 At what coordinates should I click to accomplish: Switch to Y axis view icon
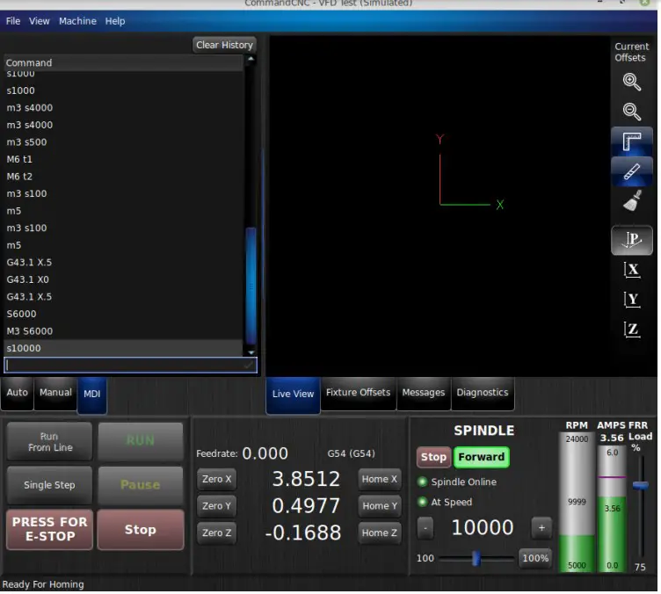click(631, 300)
